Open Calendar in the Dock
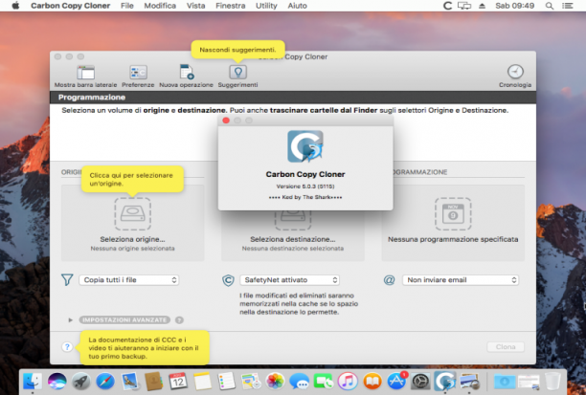The image size is (586, 395). coord(178,382)
